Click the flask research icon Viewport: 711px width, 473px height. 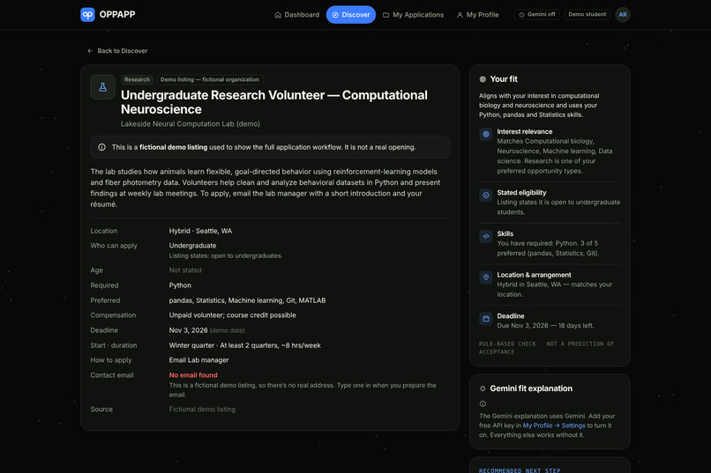click(x=103, y=87)
